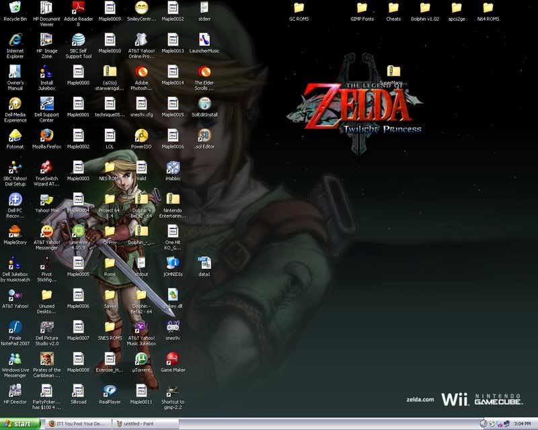Select the Windows Live Messenger icon
The image size is (538, 430).
coord(15,358)
